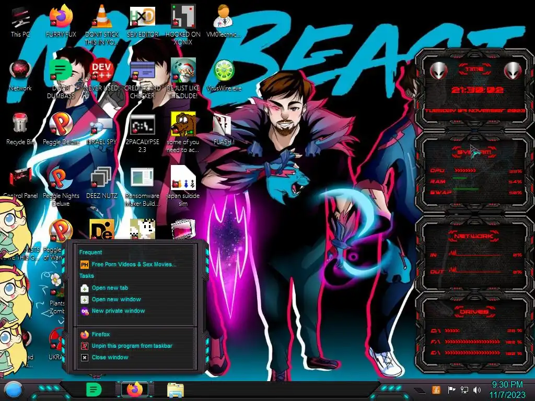Select the NEVER USED! Dev C++ icon
Screen dimensions: 535x401
point(102,76)
